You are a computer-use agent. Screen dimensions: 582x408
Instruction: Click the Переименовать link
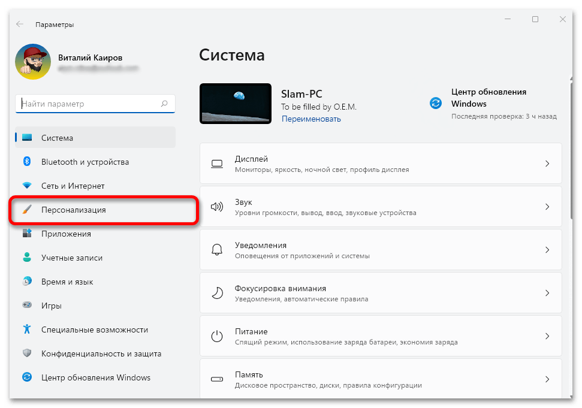click(311, 119)
